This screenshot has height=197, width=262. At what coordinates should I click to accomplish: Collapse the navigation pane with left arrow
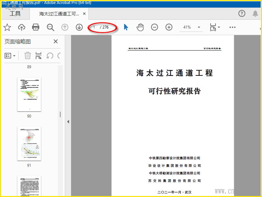tap(68, 121)
